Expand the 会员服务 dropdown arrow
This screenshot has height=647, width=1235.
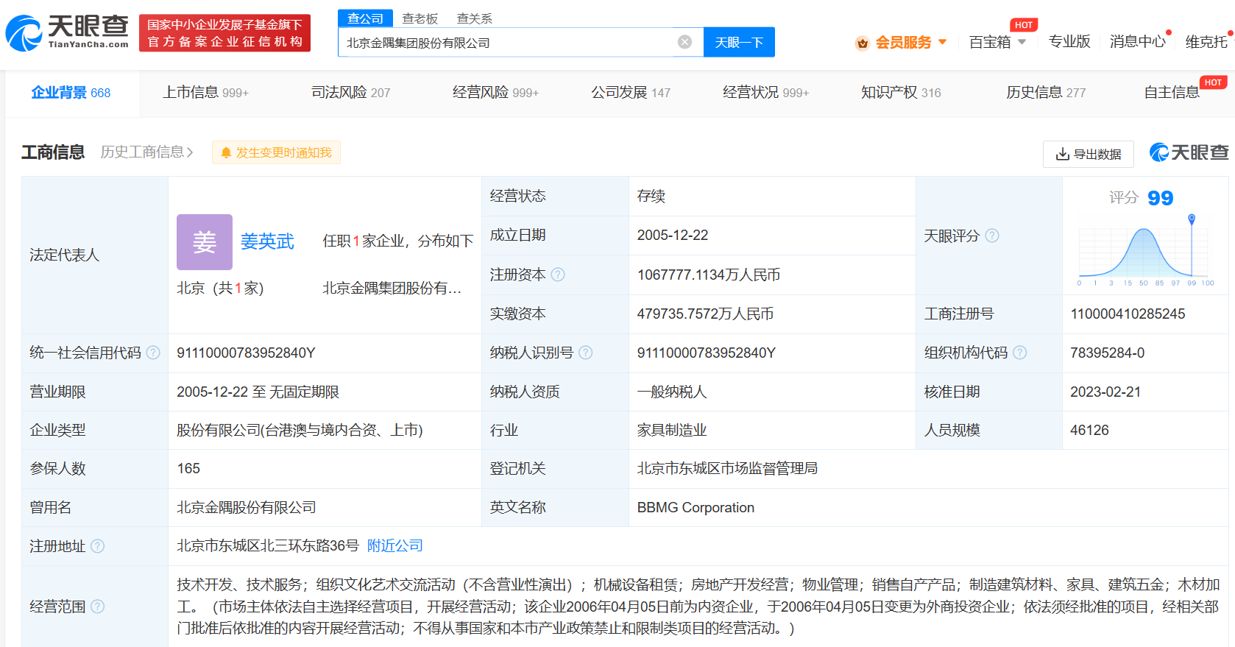pyautogui.click(x=943, y=42)
